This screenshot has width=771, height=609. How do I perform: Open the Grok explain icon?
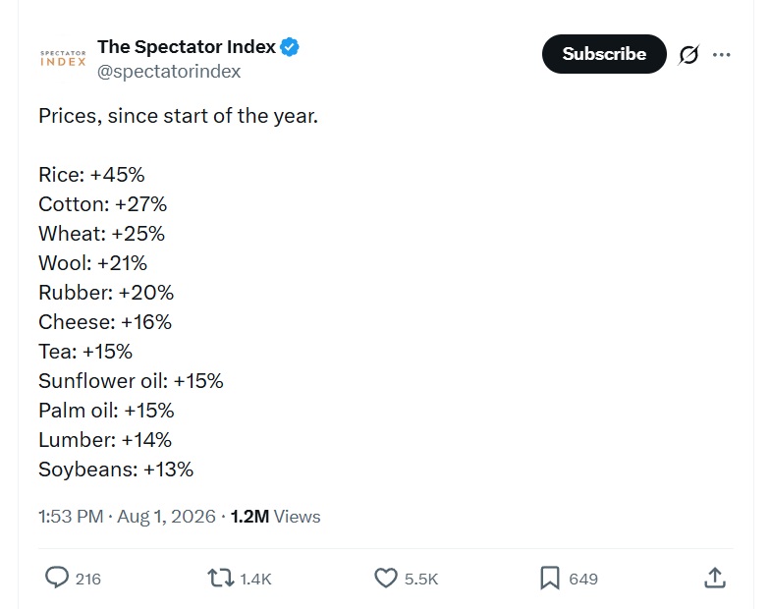688,54
